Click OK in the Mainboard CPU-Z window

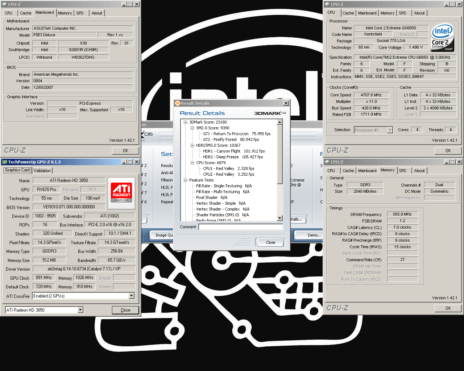(x=125, y=151)
